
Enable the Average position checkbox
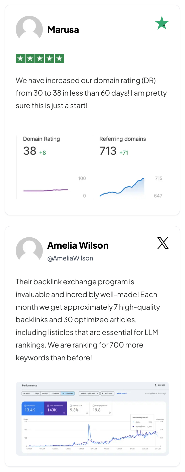coord(94,406)
